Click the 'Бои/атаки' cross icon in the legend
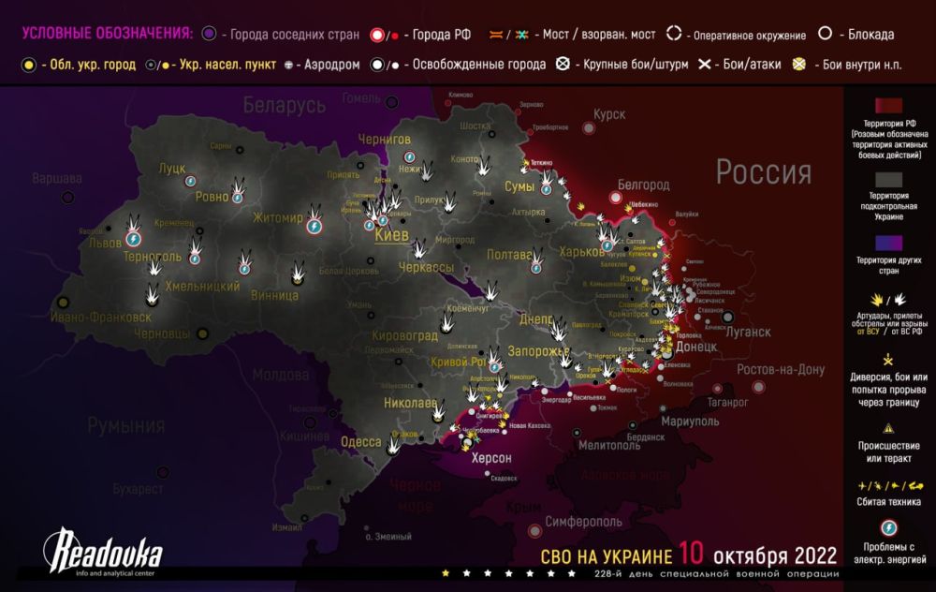The image size is (936, 592). [704, 65]
